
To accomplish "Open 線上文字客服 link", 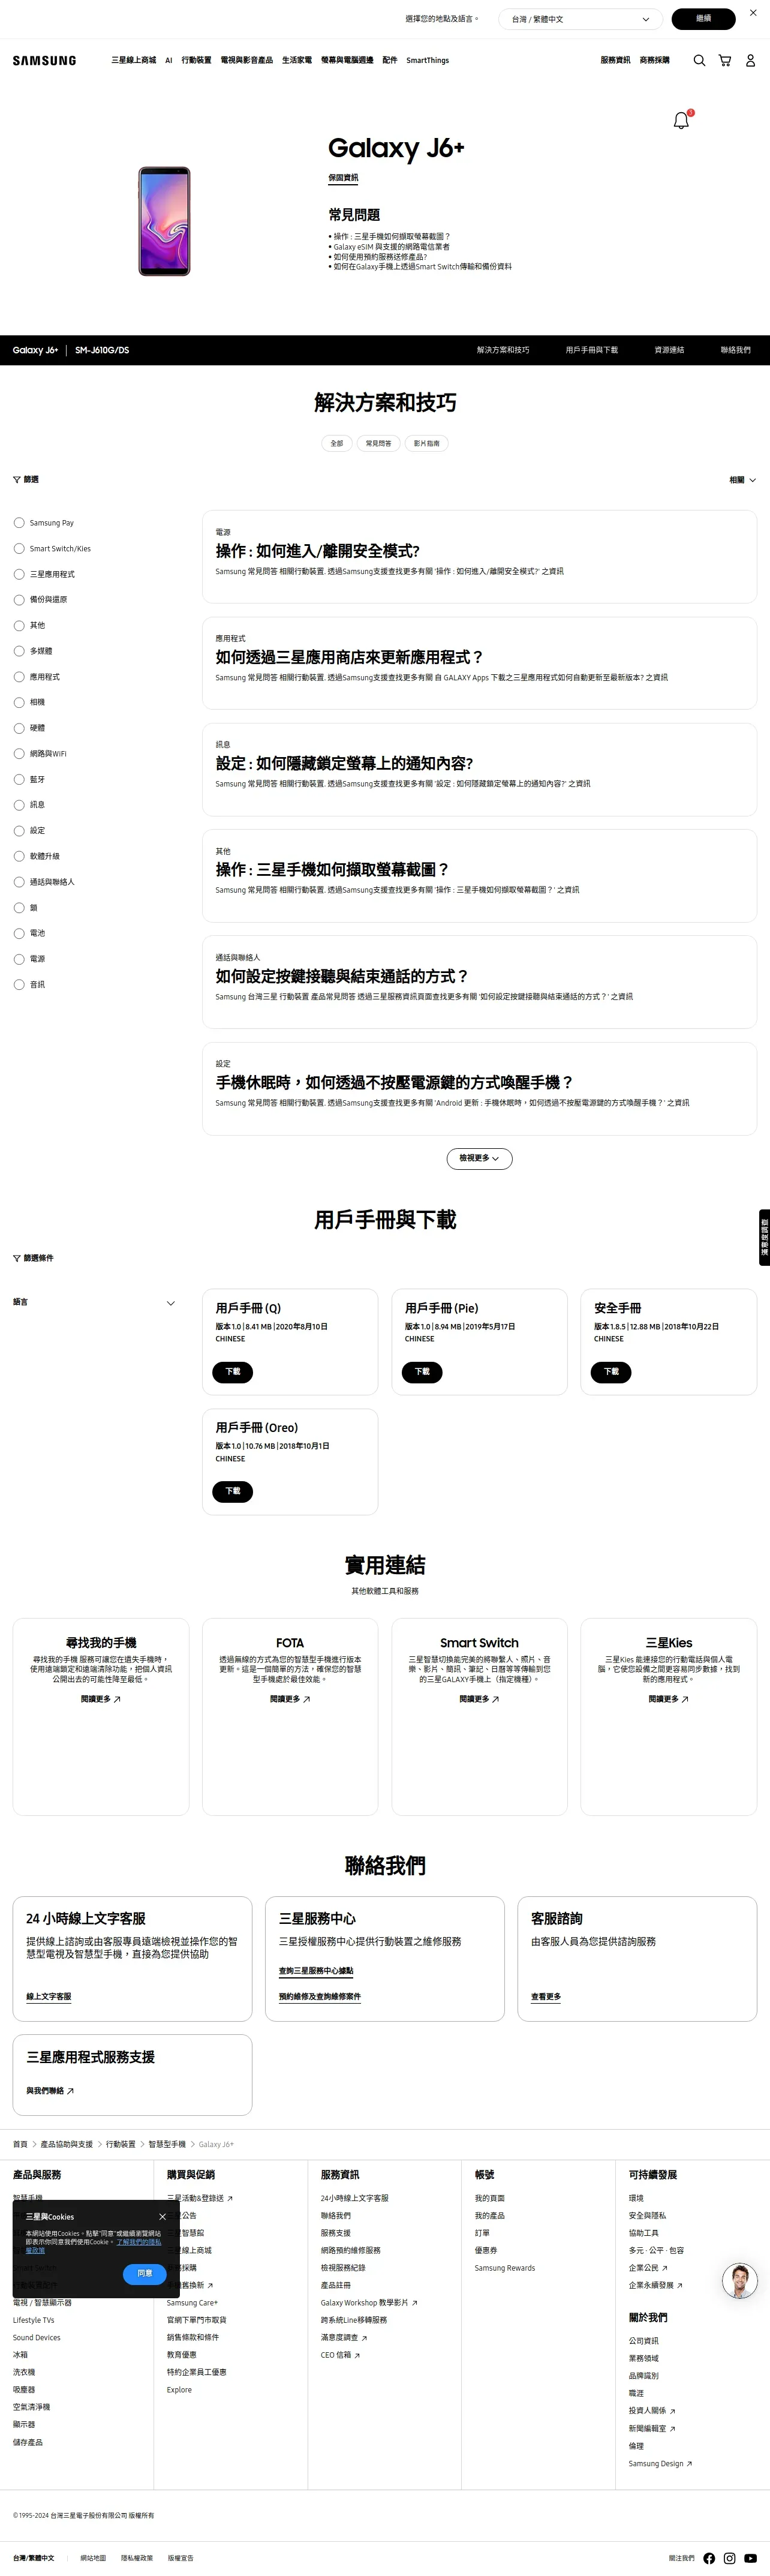I will tap(49, 1997).
